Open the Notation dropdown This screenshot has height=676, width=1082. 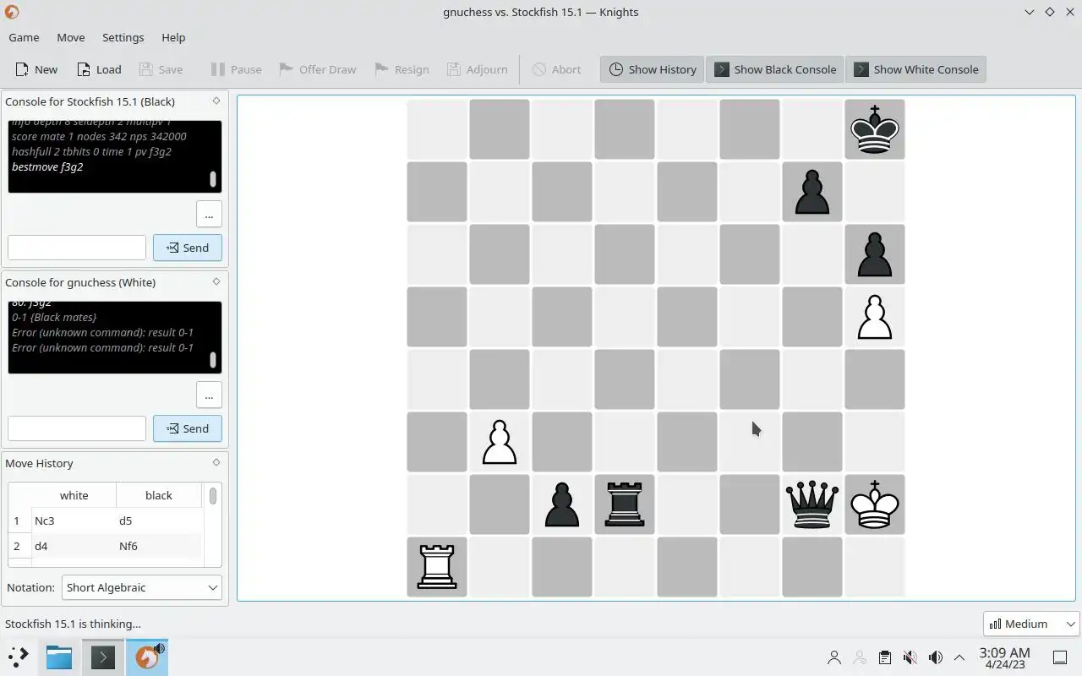point(142,587)
